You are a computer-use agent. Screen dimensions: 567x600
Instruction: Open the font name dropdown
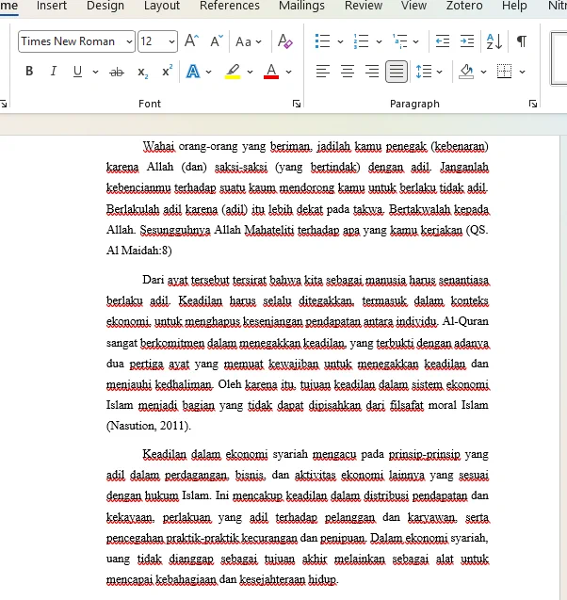130,41
